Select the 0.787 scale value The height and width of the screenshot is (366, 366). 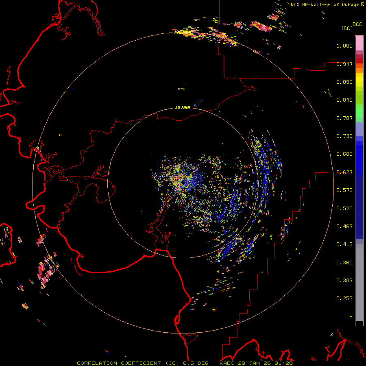(x=344, y=118)
